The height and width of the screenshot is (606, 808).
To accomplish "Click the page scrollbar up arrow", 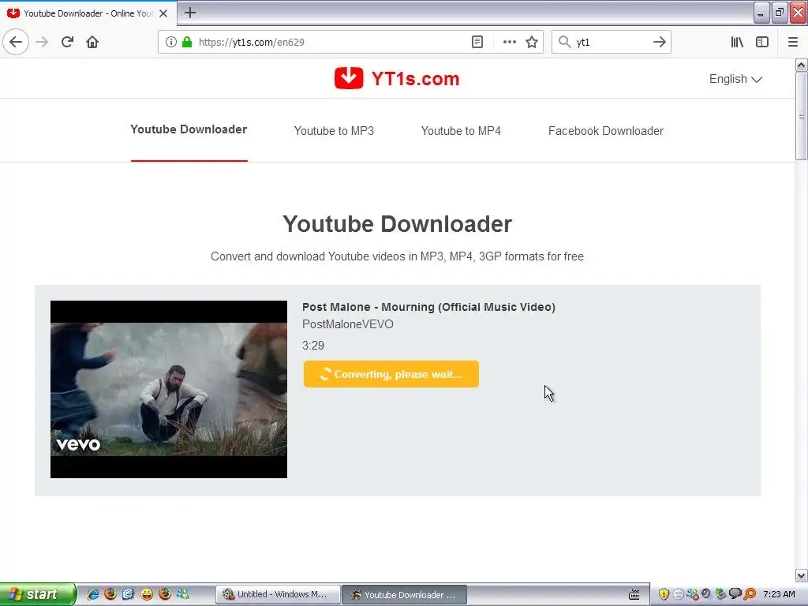I will pos(801,65).
